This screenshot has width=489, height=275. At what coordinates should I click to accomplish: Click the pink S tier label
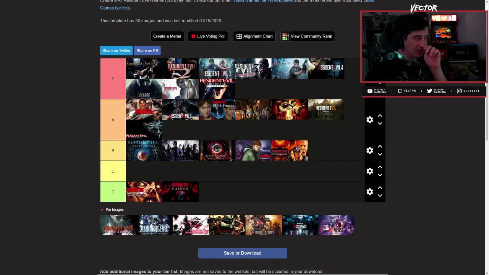(x=113, y=79)
